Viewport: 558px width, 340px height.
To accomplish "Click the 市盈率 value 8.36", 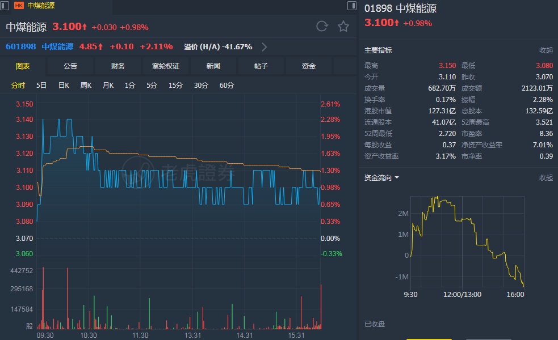I will (546, 134).
